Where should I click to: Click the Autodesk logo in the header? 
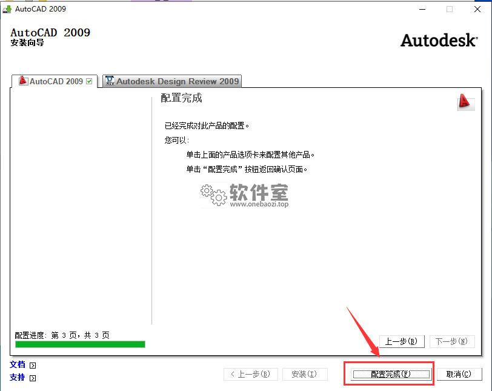click(439, 41)
